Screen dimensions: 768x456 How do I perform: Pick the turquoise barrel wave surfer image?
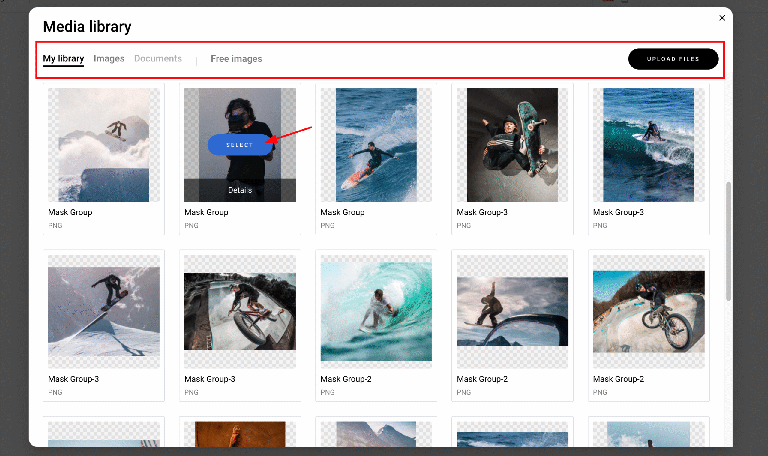pos(376,311)
